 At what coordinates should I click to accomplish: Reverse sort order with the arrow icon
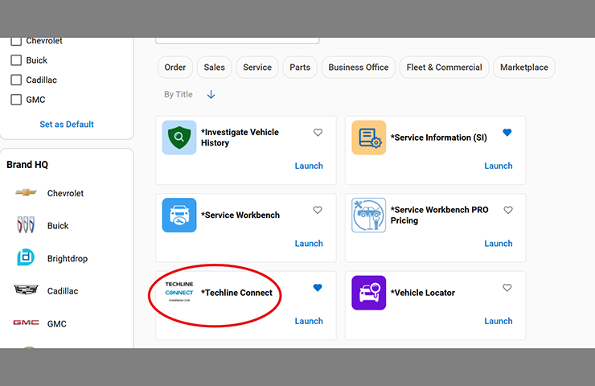[x=211, y=95]
